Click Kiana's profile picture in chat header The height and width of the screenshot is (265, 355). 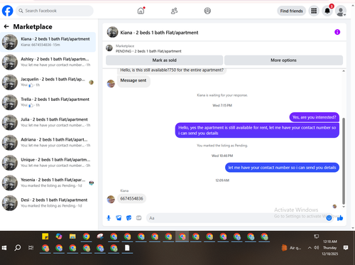pyautogui.click(x=112, y=32)
